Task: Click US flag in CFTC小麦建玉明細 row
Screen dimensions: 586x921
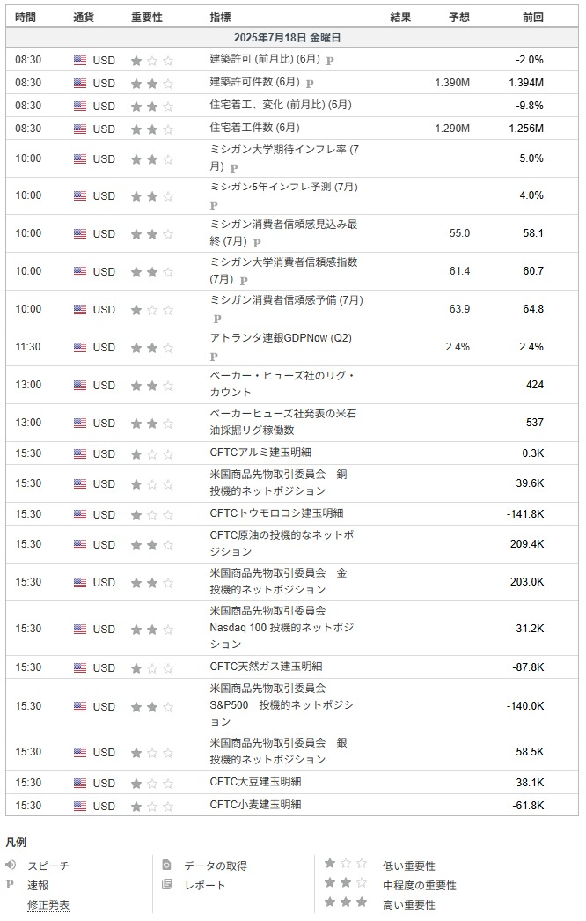Action: click(80, 806)
